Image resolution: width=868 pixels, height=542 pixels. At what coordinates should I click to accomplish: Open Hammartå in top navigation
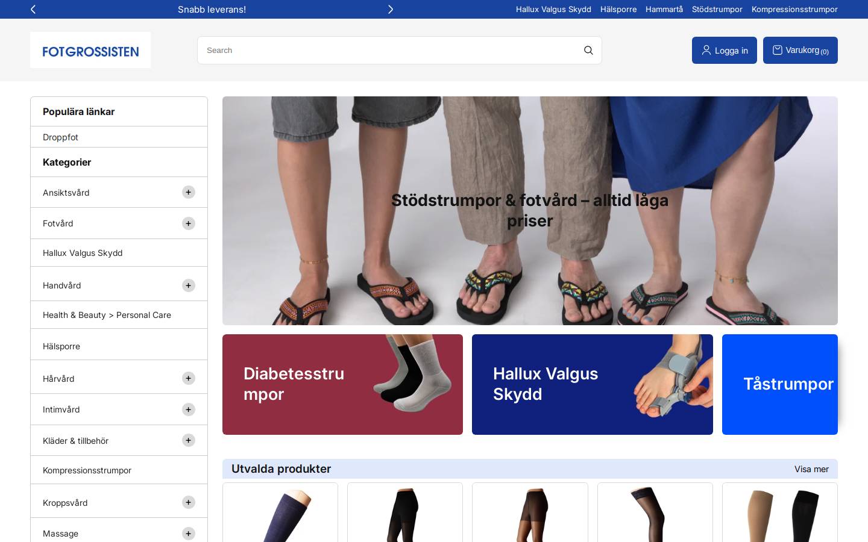point(664,9)
